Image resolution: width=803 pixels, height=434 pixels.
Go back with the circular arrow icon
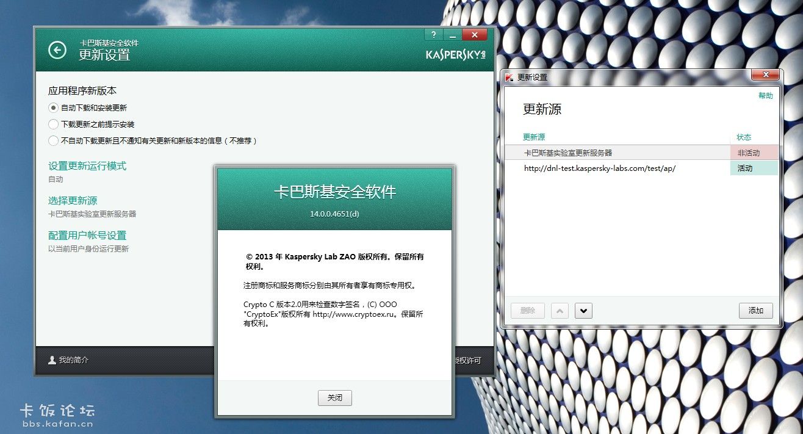57,50
